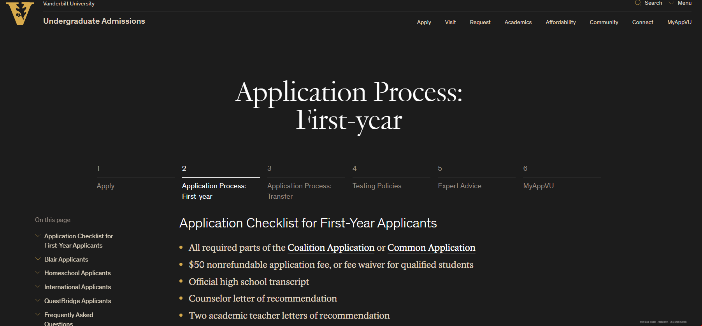This screenshot has height=326, width=702.
Task: Click Undergraduate Admissions site title
Action: click(94, 21)
